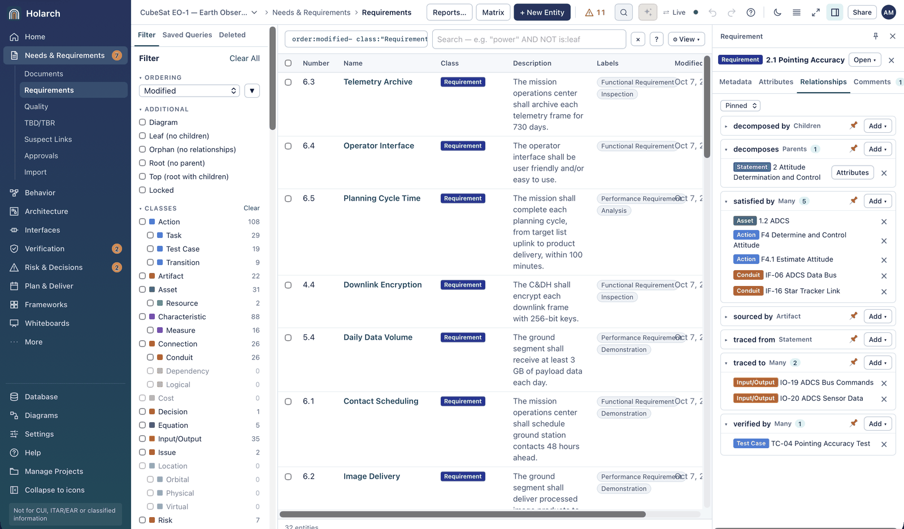Click the undo arrow icon
The image size is (904, 529).
coord(712,12)
